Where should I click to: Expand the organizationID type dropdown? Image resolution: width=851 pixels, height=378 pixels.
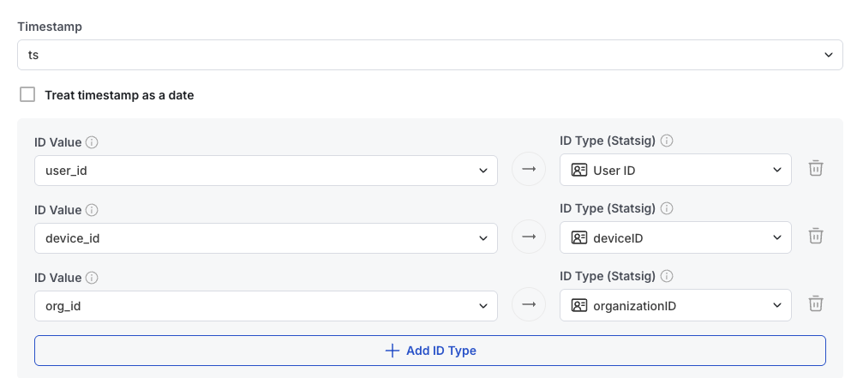pos(675,304)
